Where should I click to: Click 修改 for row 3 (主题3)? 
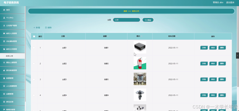(x=213, y=79)
